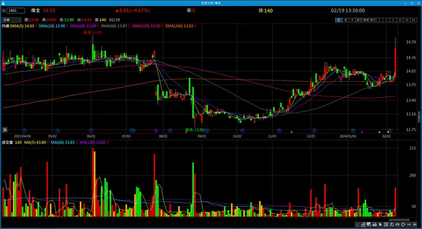Open the axis indicator settings icon

tap(392, 224)
